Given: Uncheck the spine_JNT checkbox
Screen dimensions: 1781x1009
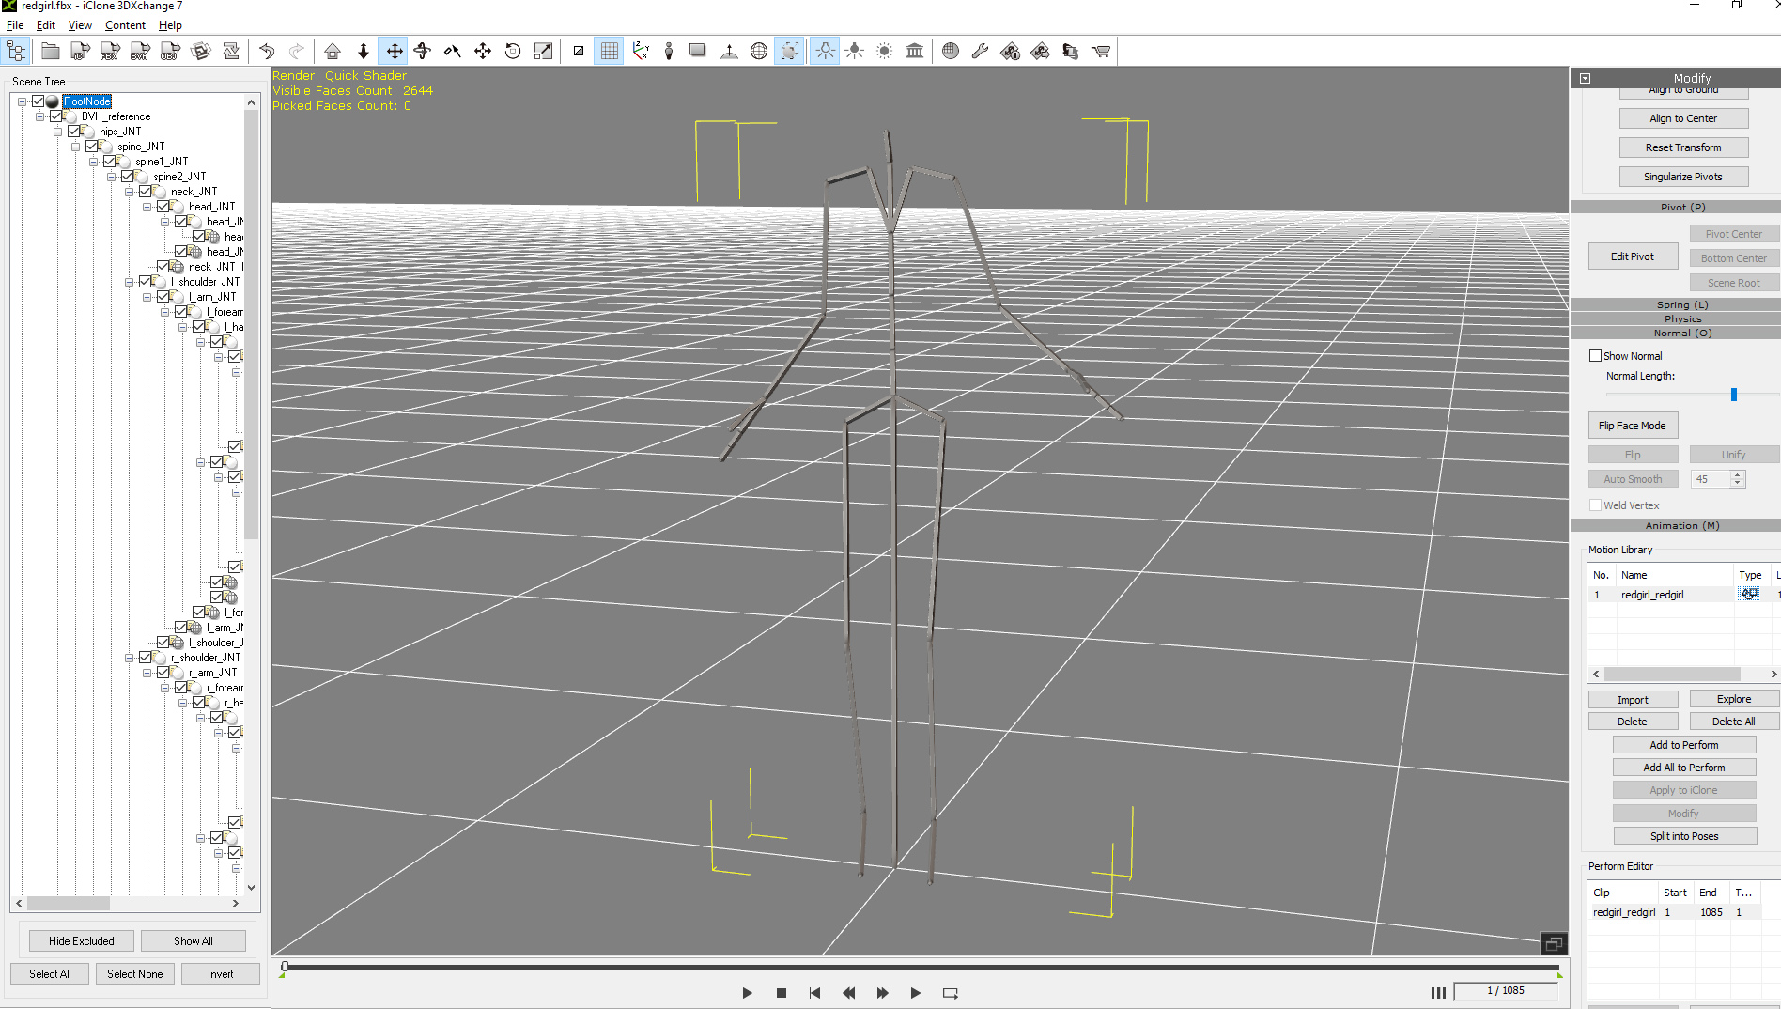Looking at the screenshot, I should [x=92, y=147].
